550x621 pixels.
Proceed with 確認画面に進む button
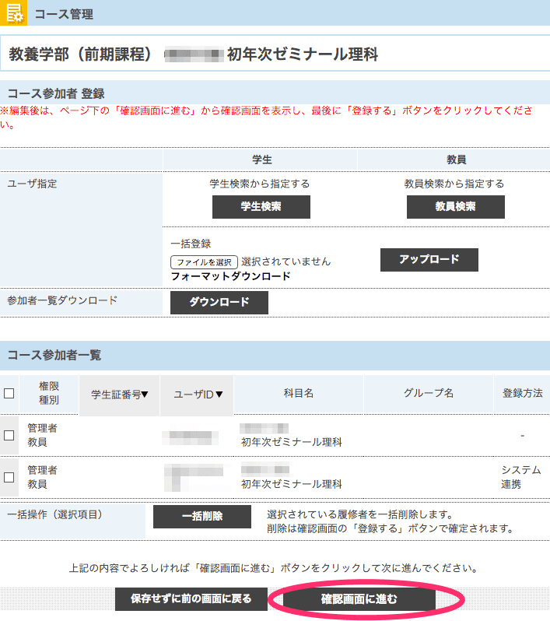point(359,599)
